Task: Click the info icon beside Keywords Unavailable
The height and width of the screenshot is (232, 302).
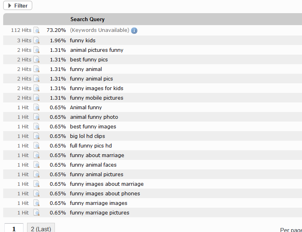Action: pyautogui.click(x=134, y=31)
